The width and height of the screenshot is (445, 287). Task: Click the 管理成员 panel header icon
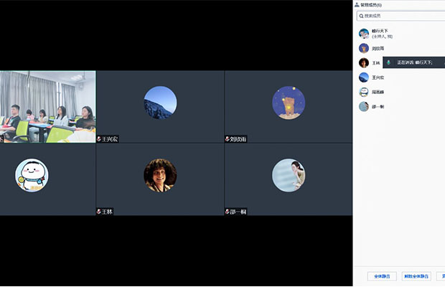click(357, 4)
